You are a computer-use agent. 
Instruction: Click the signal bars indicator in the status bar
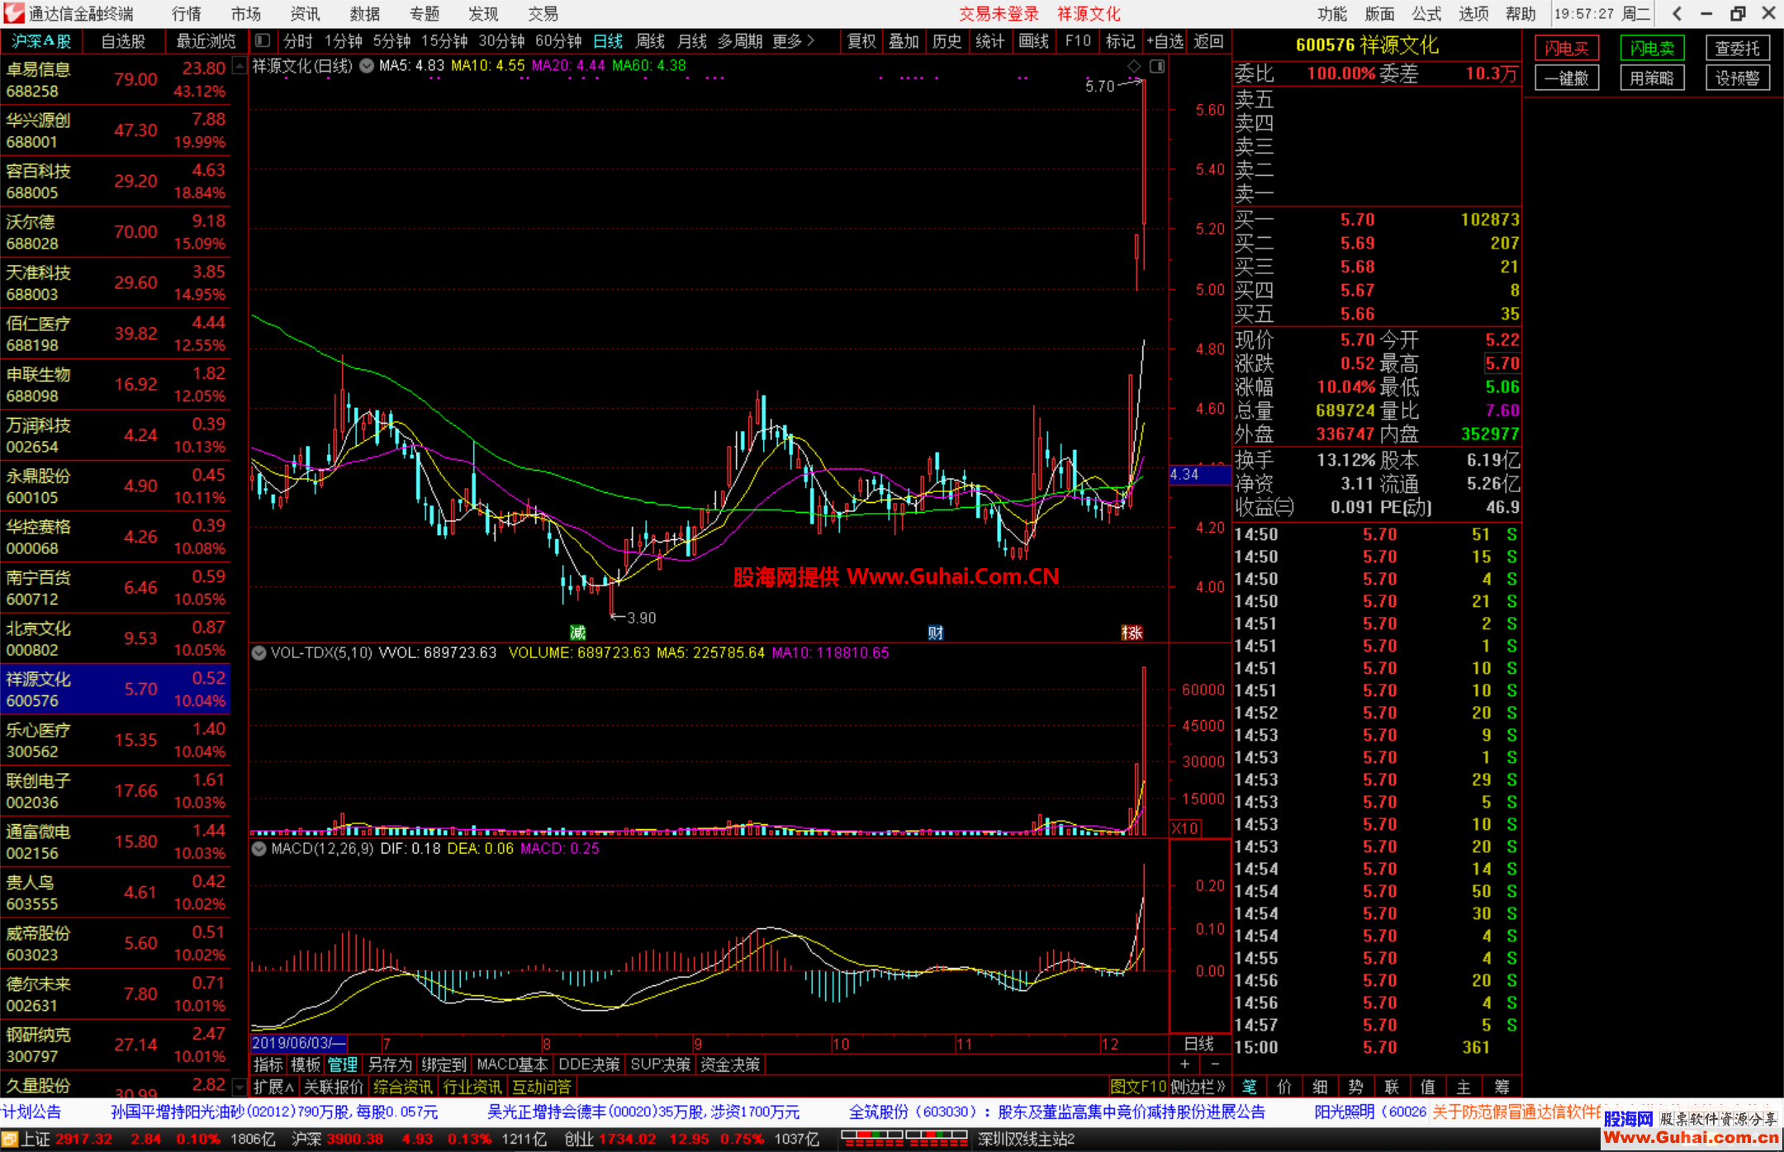point(904,1140)
